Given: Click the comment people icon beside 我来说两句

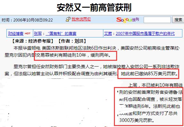Looking at the screenshot, I should (68, 19).
